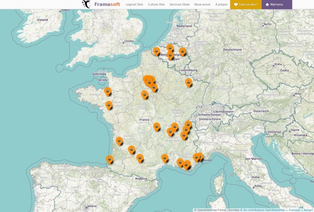This screenshot has width=314, height=212.
Task: Open the westernmost marker in Belgium
Action: [156, 51]
